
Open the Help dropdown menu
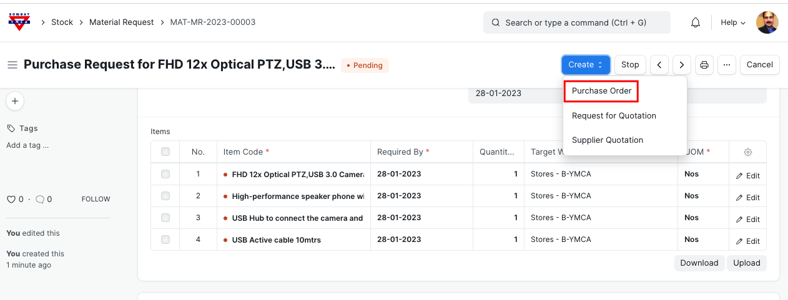tap(733, 22)
